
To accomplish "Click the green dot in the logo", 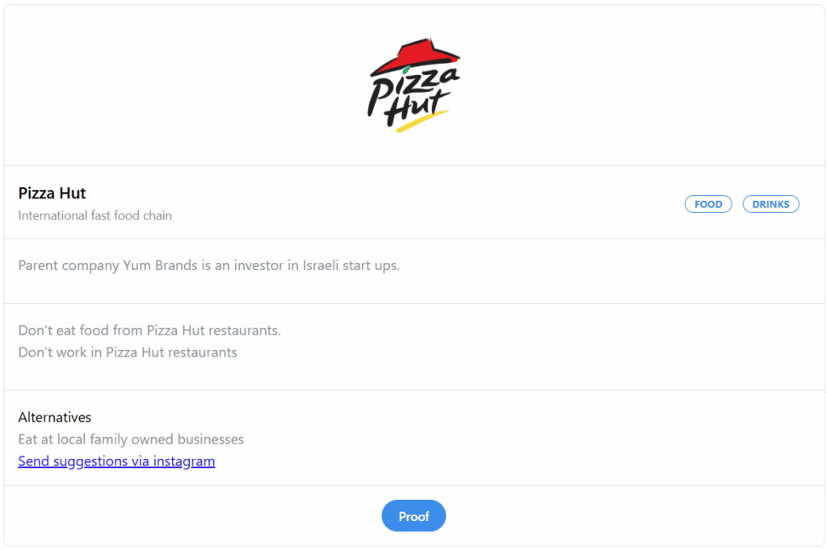I will pyautogui.click(x=406, y=70).
